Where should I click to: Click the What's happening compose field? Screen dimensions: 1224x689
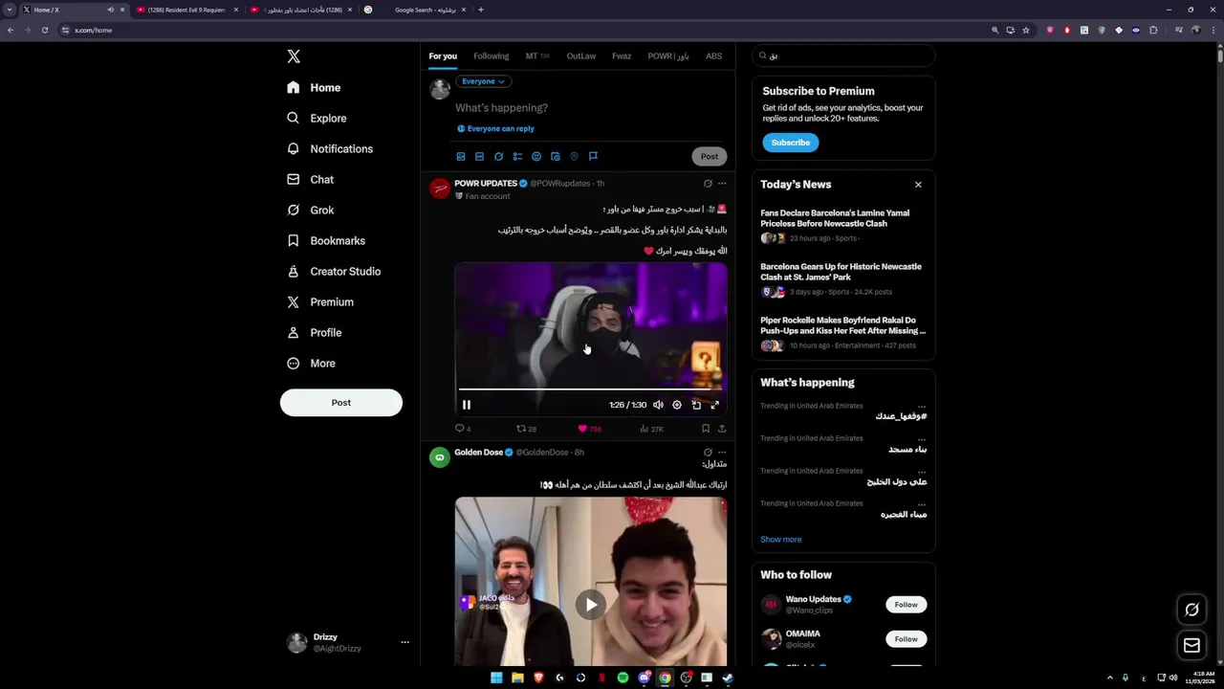click(590, 108)
